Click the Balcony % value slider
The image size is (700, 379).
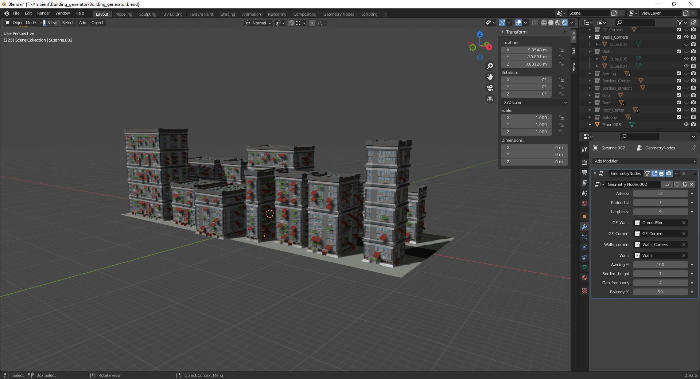coord(660,292)
